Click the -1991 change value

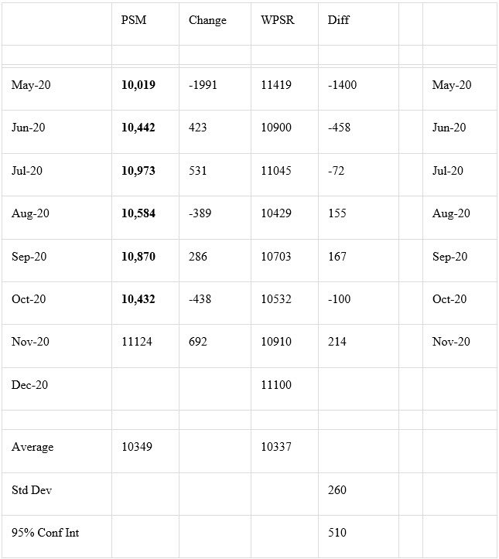203,85
